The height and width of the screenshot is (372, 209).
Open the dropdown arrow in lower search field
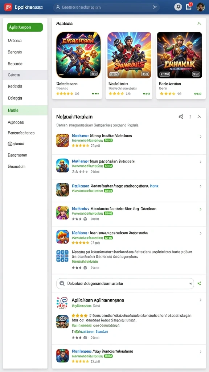pyautogui.click(x=190, y=283)
